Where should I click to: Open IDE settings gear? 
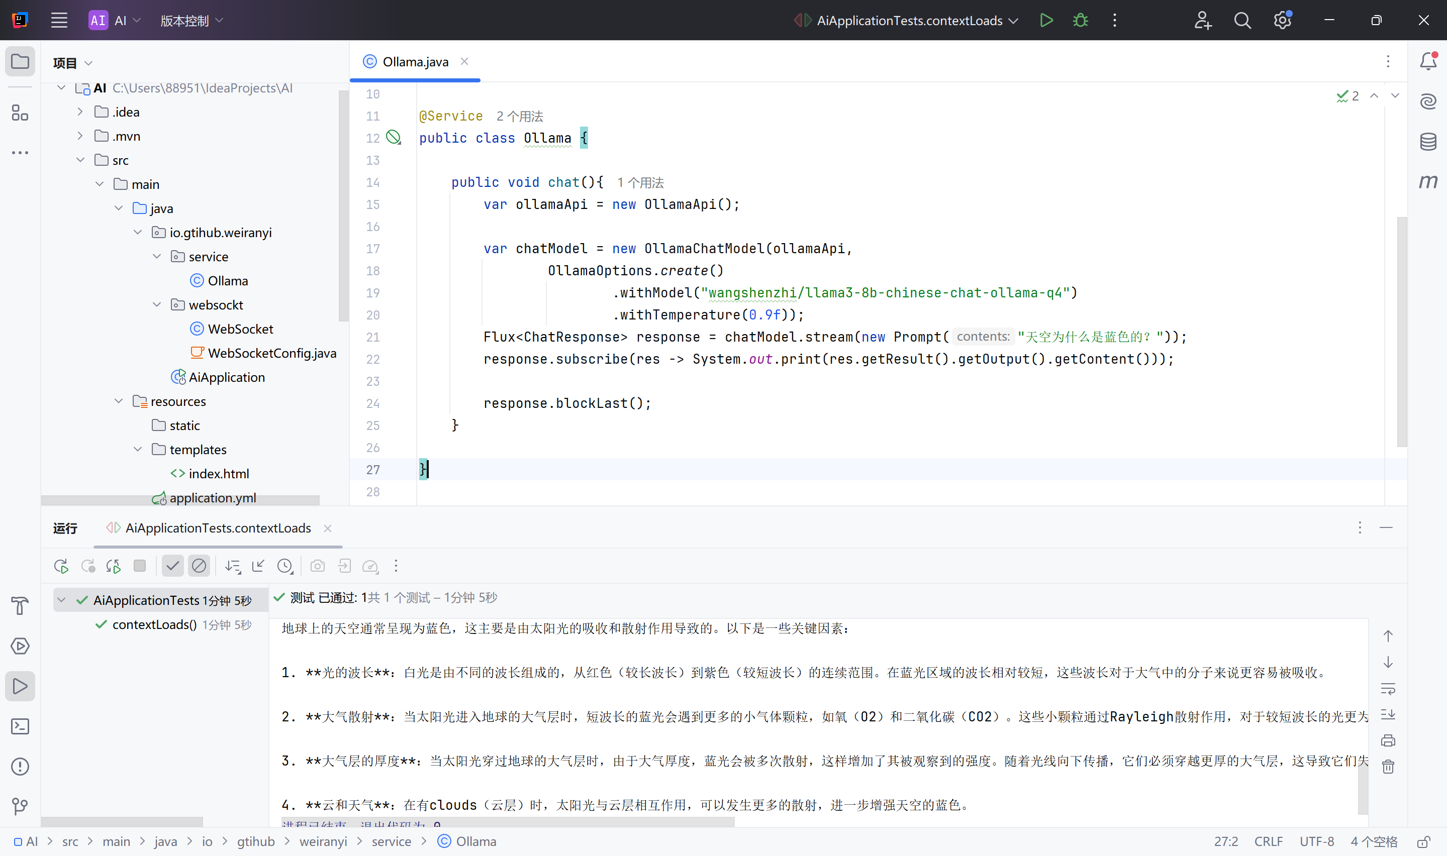click(1282, 20)
